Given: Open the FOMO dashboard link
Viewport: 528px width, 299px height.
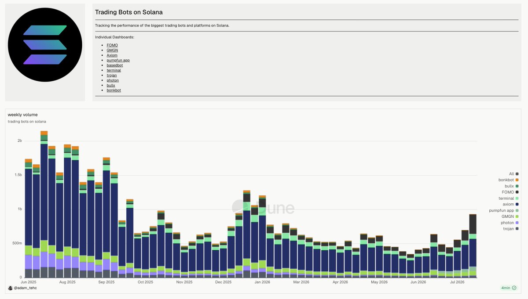Looking at the screenshot, I should tap(112, 45).
